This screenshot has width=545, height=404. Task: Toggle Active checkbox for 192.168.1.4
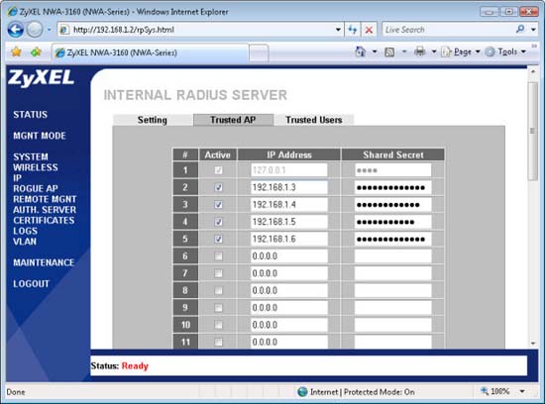(x=218, y=205)
